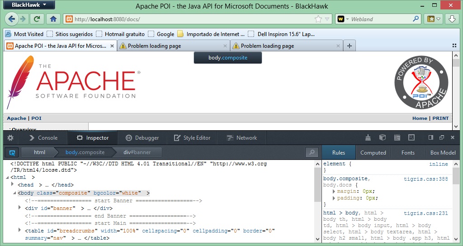Click the site identity icon in URL bar
This screenshot has height=246, width=463.
[x=69, y=19]
